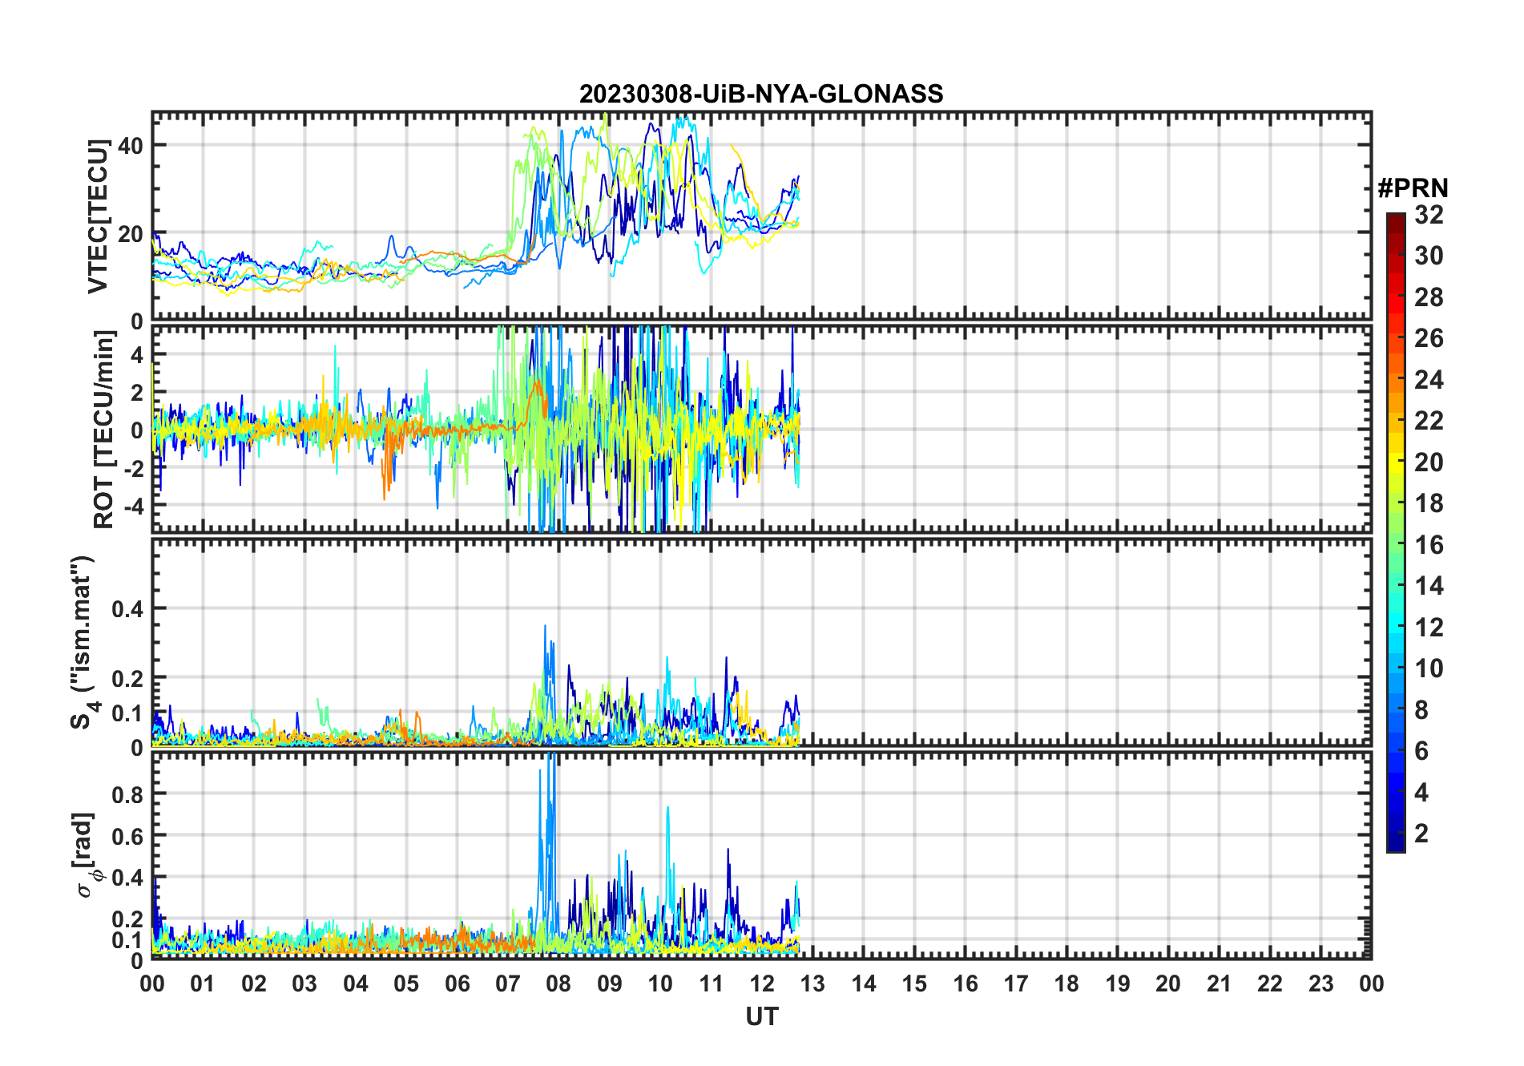The width and height of the screenshot is (1524, 1066).
Task: Click UT axis tick label 12
Action: click(x=762, y=983)
